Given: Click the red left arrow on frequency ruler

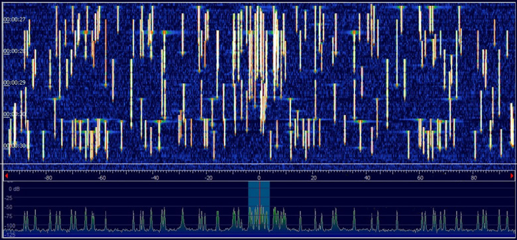Looking at the screenshot, I should 6,176.
